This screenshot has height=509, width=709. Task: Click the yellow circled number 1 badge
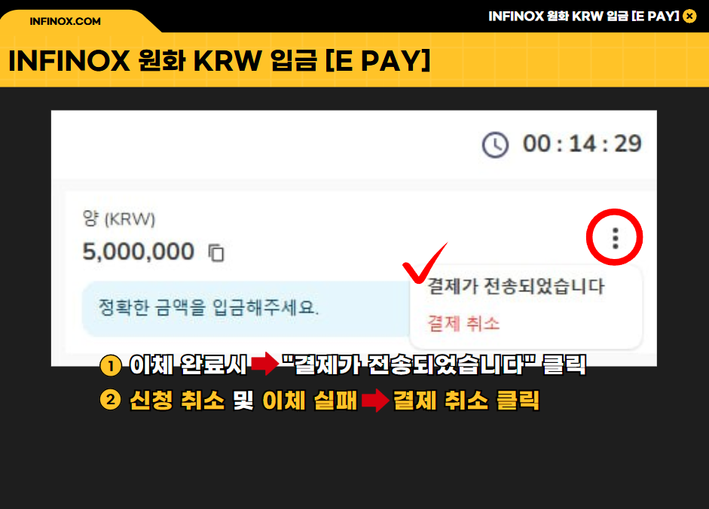(111, 365)
